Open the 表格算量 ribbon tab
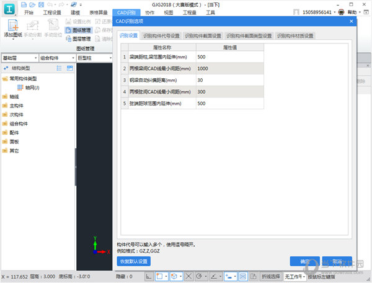The image size is (372, 283). click(x=99, y=12)
